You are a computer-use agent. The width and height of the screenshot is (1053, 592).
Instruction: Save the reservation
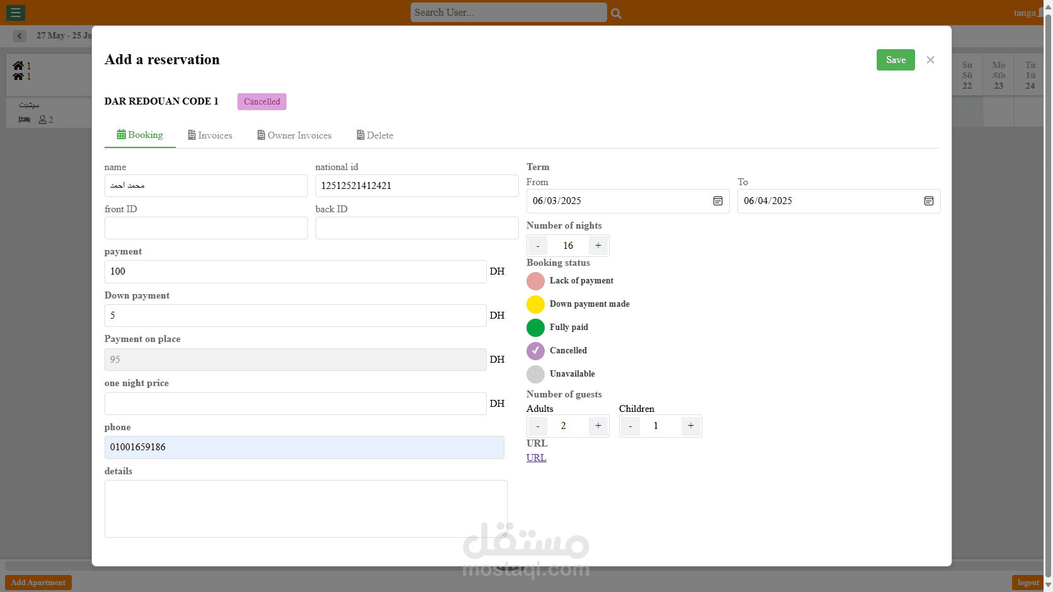coord(896,60)
